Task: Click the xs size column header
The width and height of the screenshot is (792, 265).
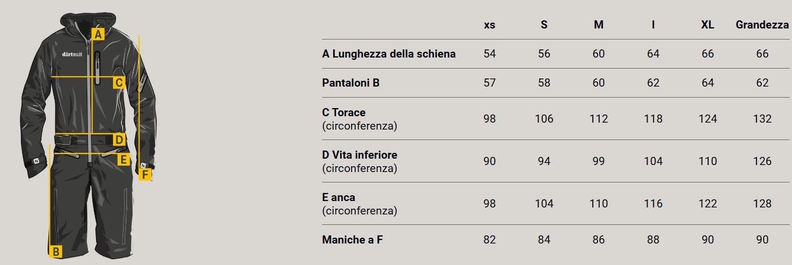Action: tap(490, 25)
